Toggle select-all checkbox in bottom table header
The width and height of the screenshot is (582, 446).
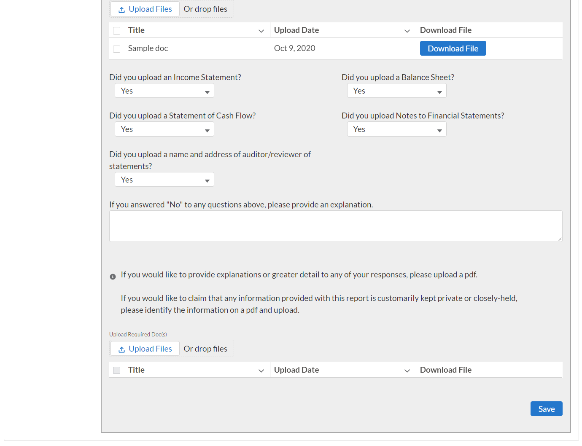tap(117, 371)
